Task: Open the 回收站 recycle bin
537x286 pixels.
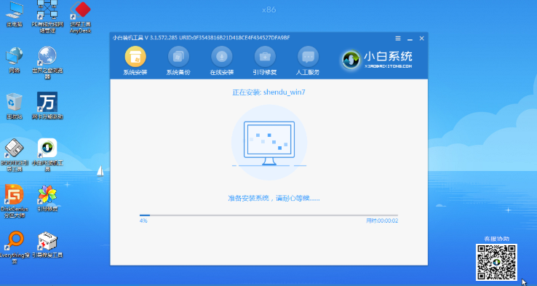Action: [x=15, y=106]
